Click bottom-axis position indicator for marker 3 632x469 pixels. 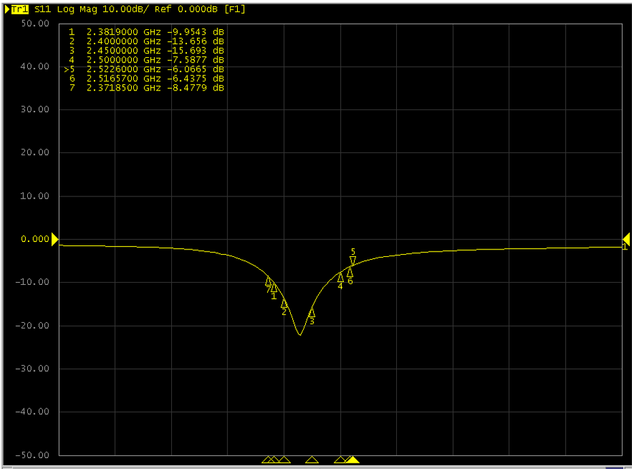point(312,460)
